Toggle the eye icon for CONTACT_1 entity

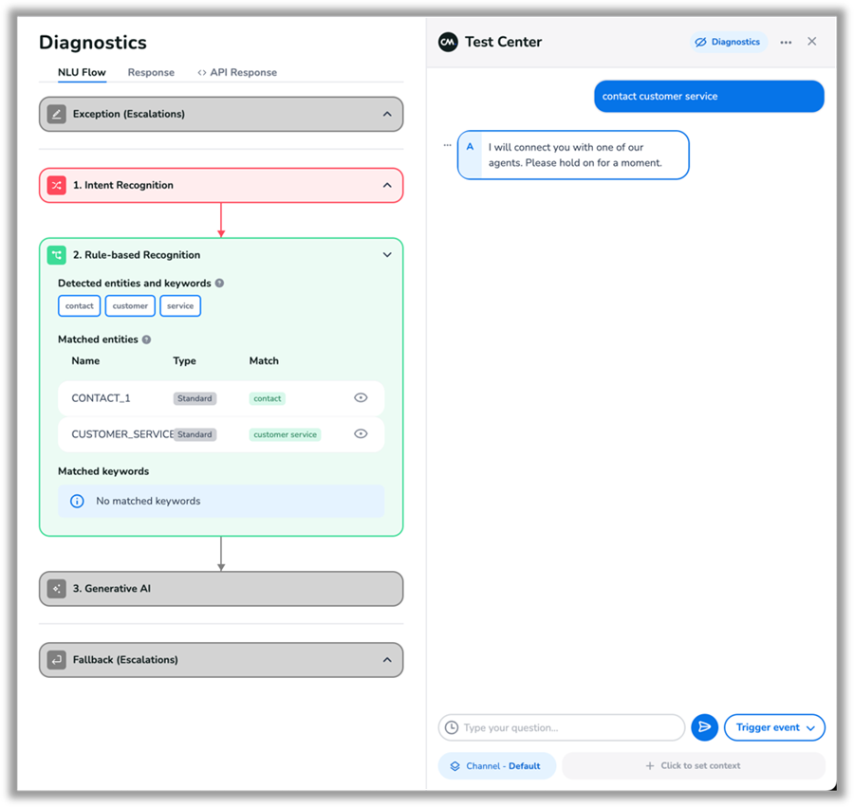[361, 398]
